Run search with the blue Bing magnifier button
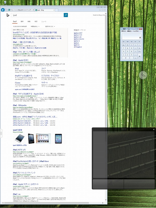The width and height of the screenshot is (156, 208). [66, 15]
